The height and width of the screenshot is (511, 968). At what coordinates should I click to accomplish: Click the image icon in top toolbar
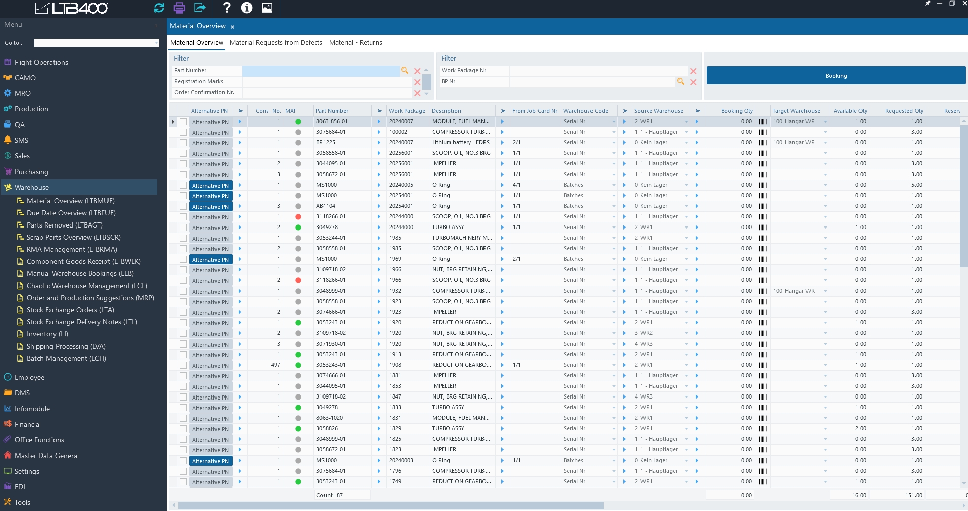[267, 8]
